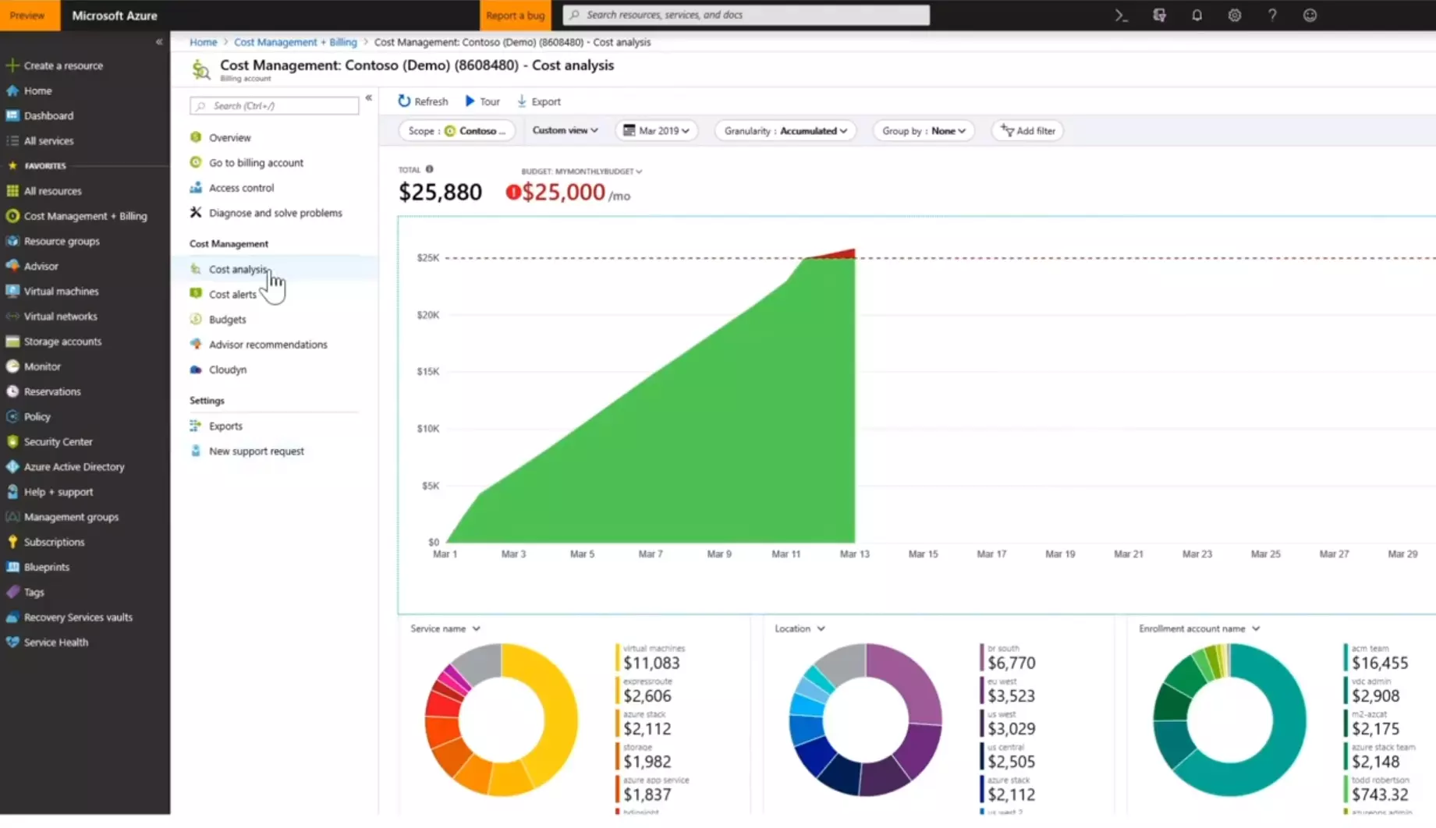Click the Tags sidebar icon
1436x828 pixels.
click(12, 592)
